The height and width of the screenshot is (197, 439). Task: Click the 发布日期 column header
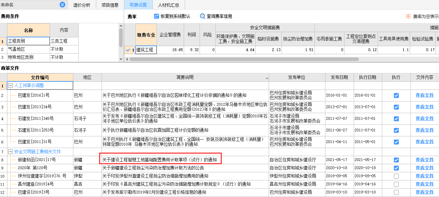coord(339,78)
